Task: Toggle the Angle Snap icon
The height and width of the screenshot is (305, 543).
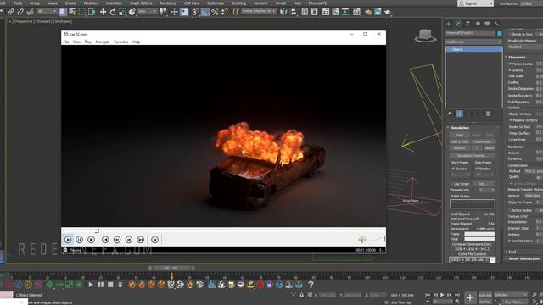Action: coord(205,12)
